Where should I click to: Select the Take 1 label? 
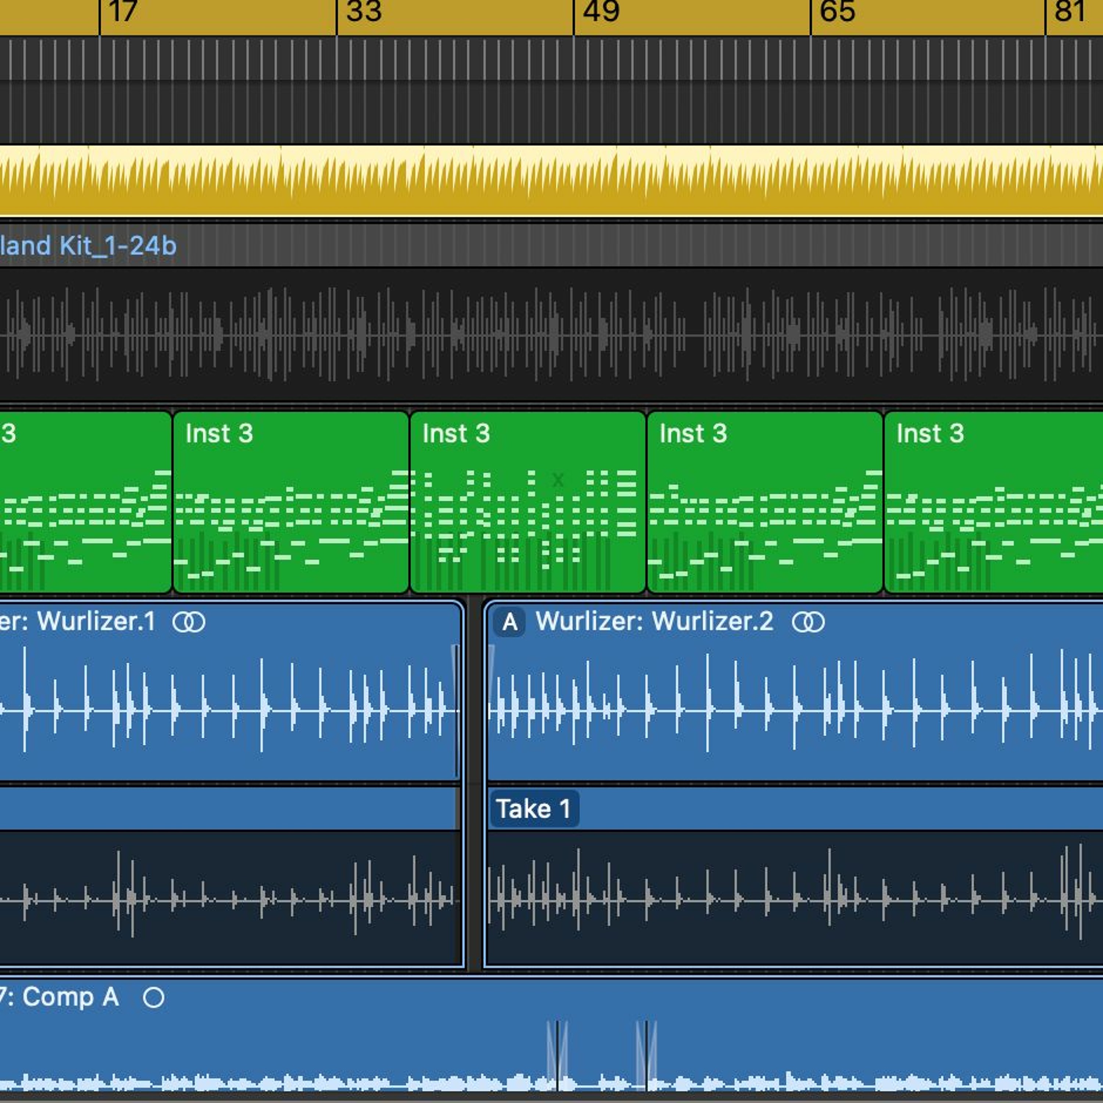coord(534,808)
